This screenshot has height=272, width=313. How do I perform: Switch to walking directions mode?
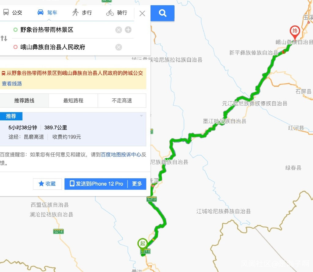pyautogui.click(x=82, y=13)
